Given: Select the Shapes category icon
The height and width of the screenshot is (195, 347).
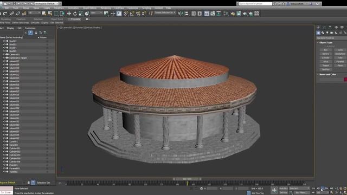Looking at the screenshot, I should 323,32.
